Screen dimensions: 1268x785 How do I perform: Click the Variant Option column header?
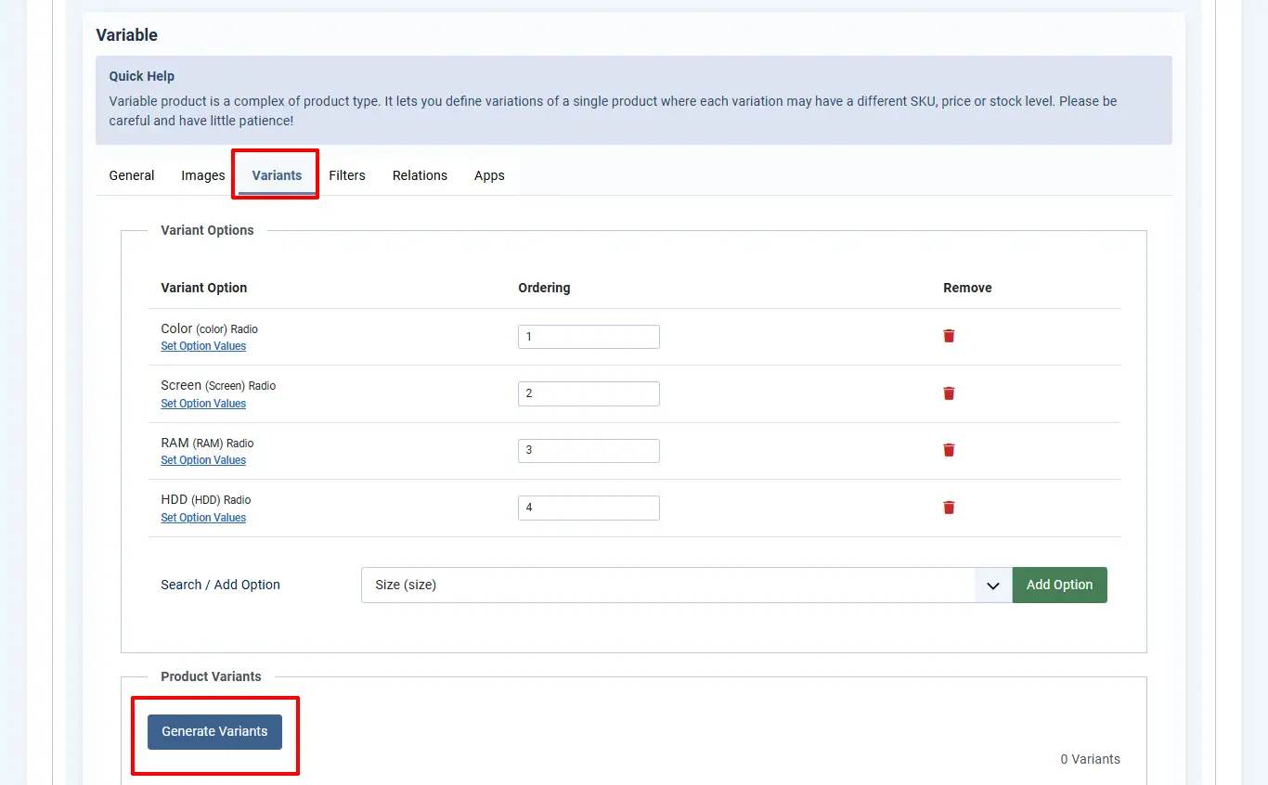click(204, 288)
